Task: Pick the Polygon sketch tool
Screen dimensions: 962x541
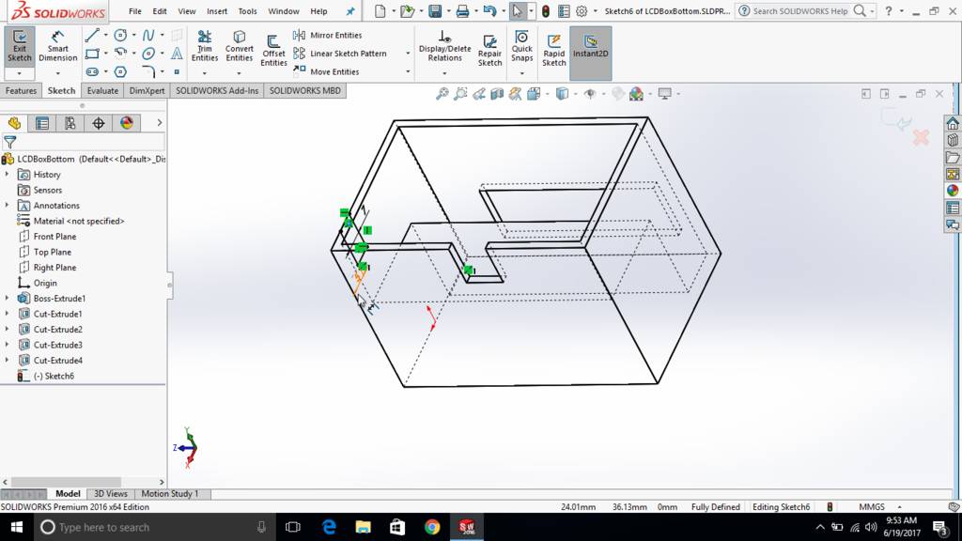Action: pyautogui.click(x=121, y=71)
